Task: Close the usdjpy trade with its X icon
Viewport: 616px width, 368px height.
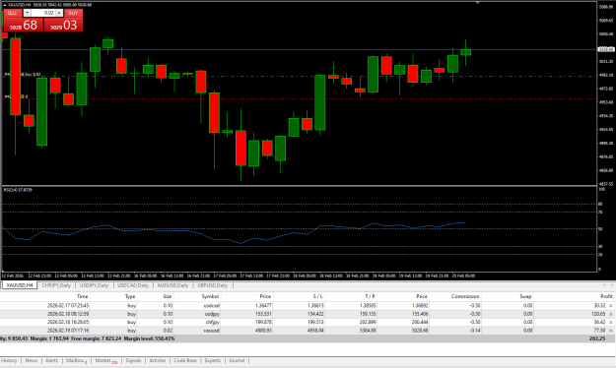Action: (x=610, y=314)
